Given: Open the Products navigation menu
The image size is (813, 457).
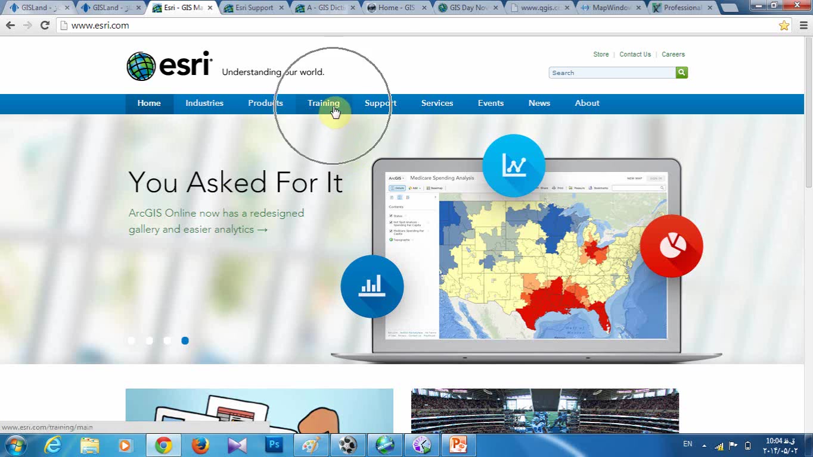Looking at the screenshot, I should 265,103.
